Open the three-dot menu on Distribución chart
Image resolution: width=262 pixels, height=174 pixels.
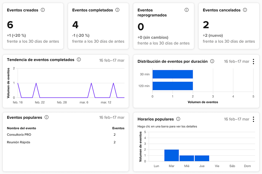(x=253, y=62)
